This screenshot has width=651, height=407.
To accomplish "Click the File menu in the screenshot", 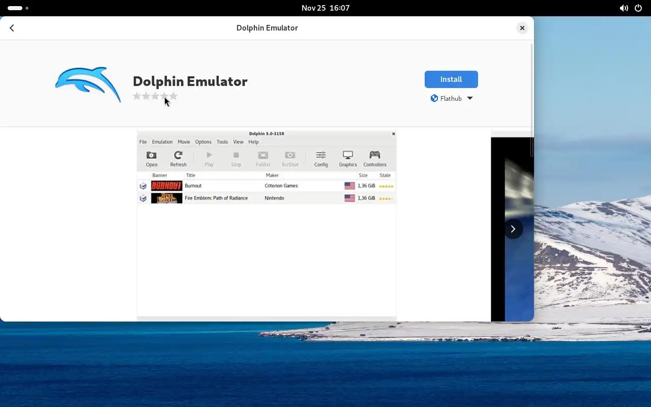I will [143, 142].
